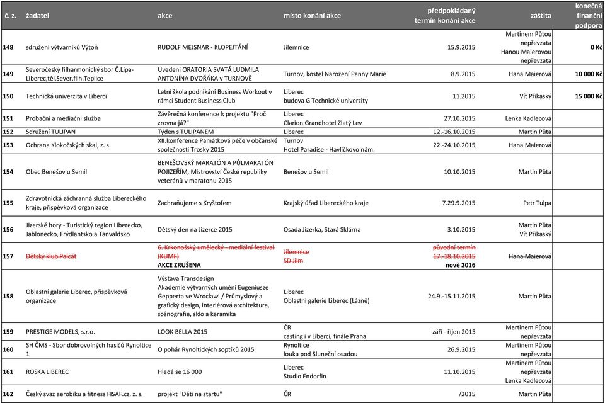Screen dimensions: 605x403
Task: Select row number '155'
Action: [8, 203]
